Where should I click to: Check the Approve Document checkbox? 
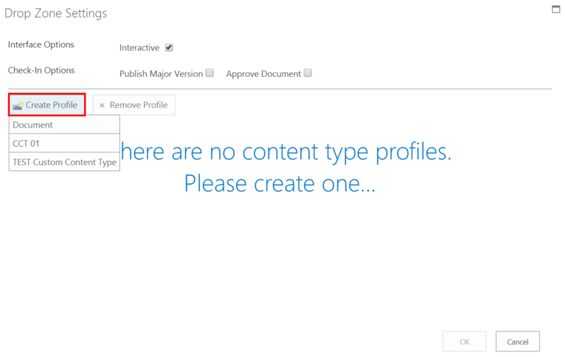(308, 73)
